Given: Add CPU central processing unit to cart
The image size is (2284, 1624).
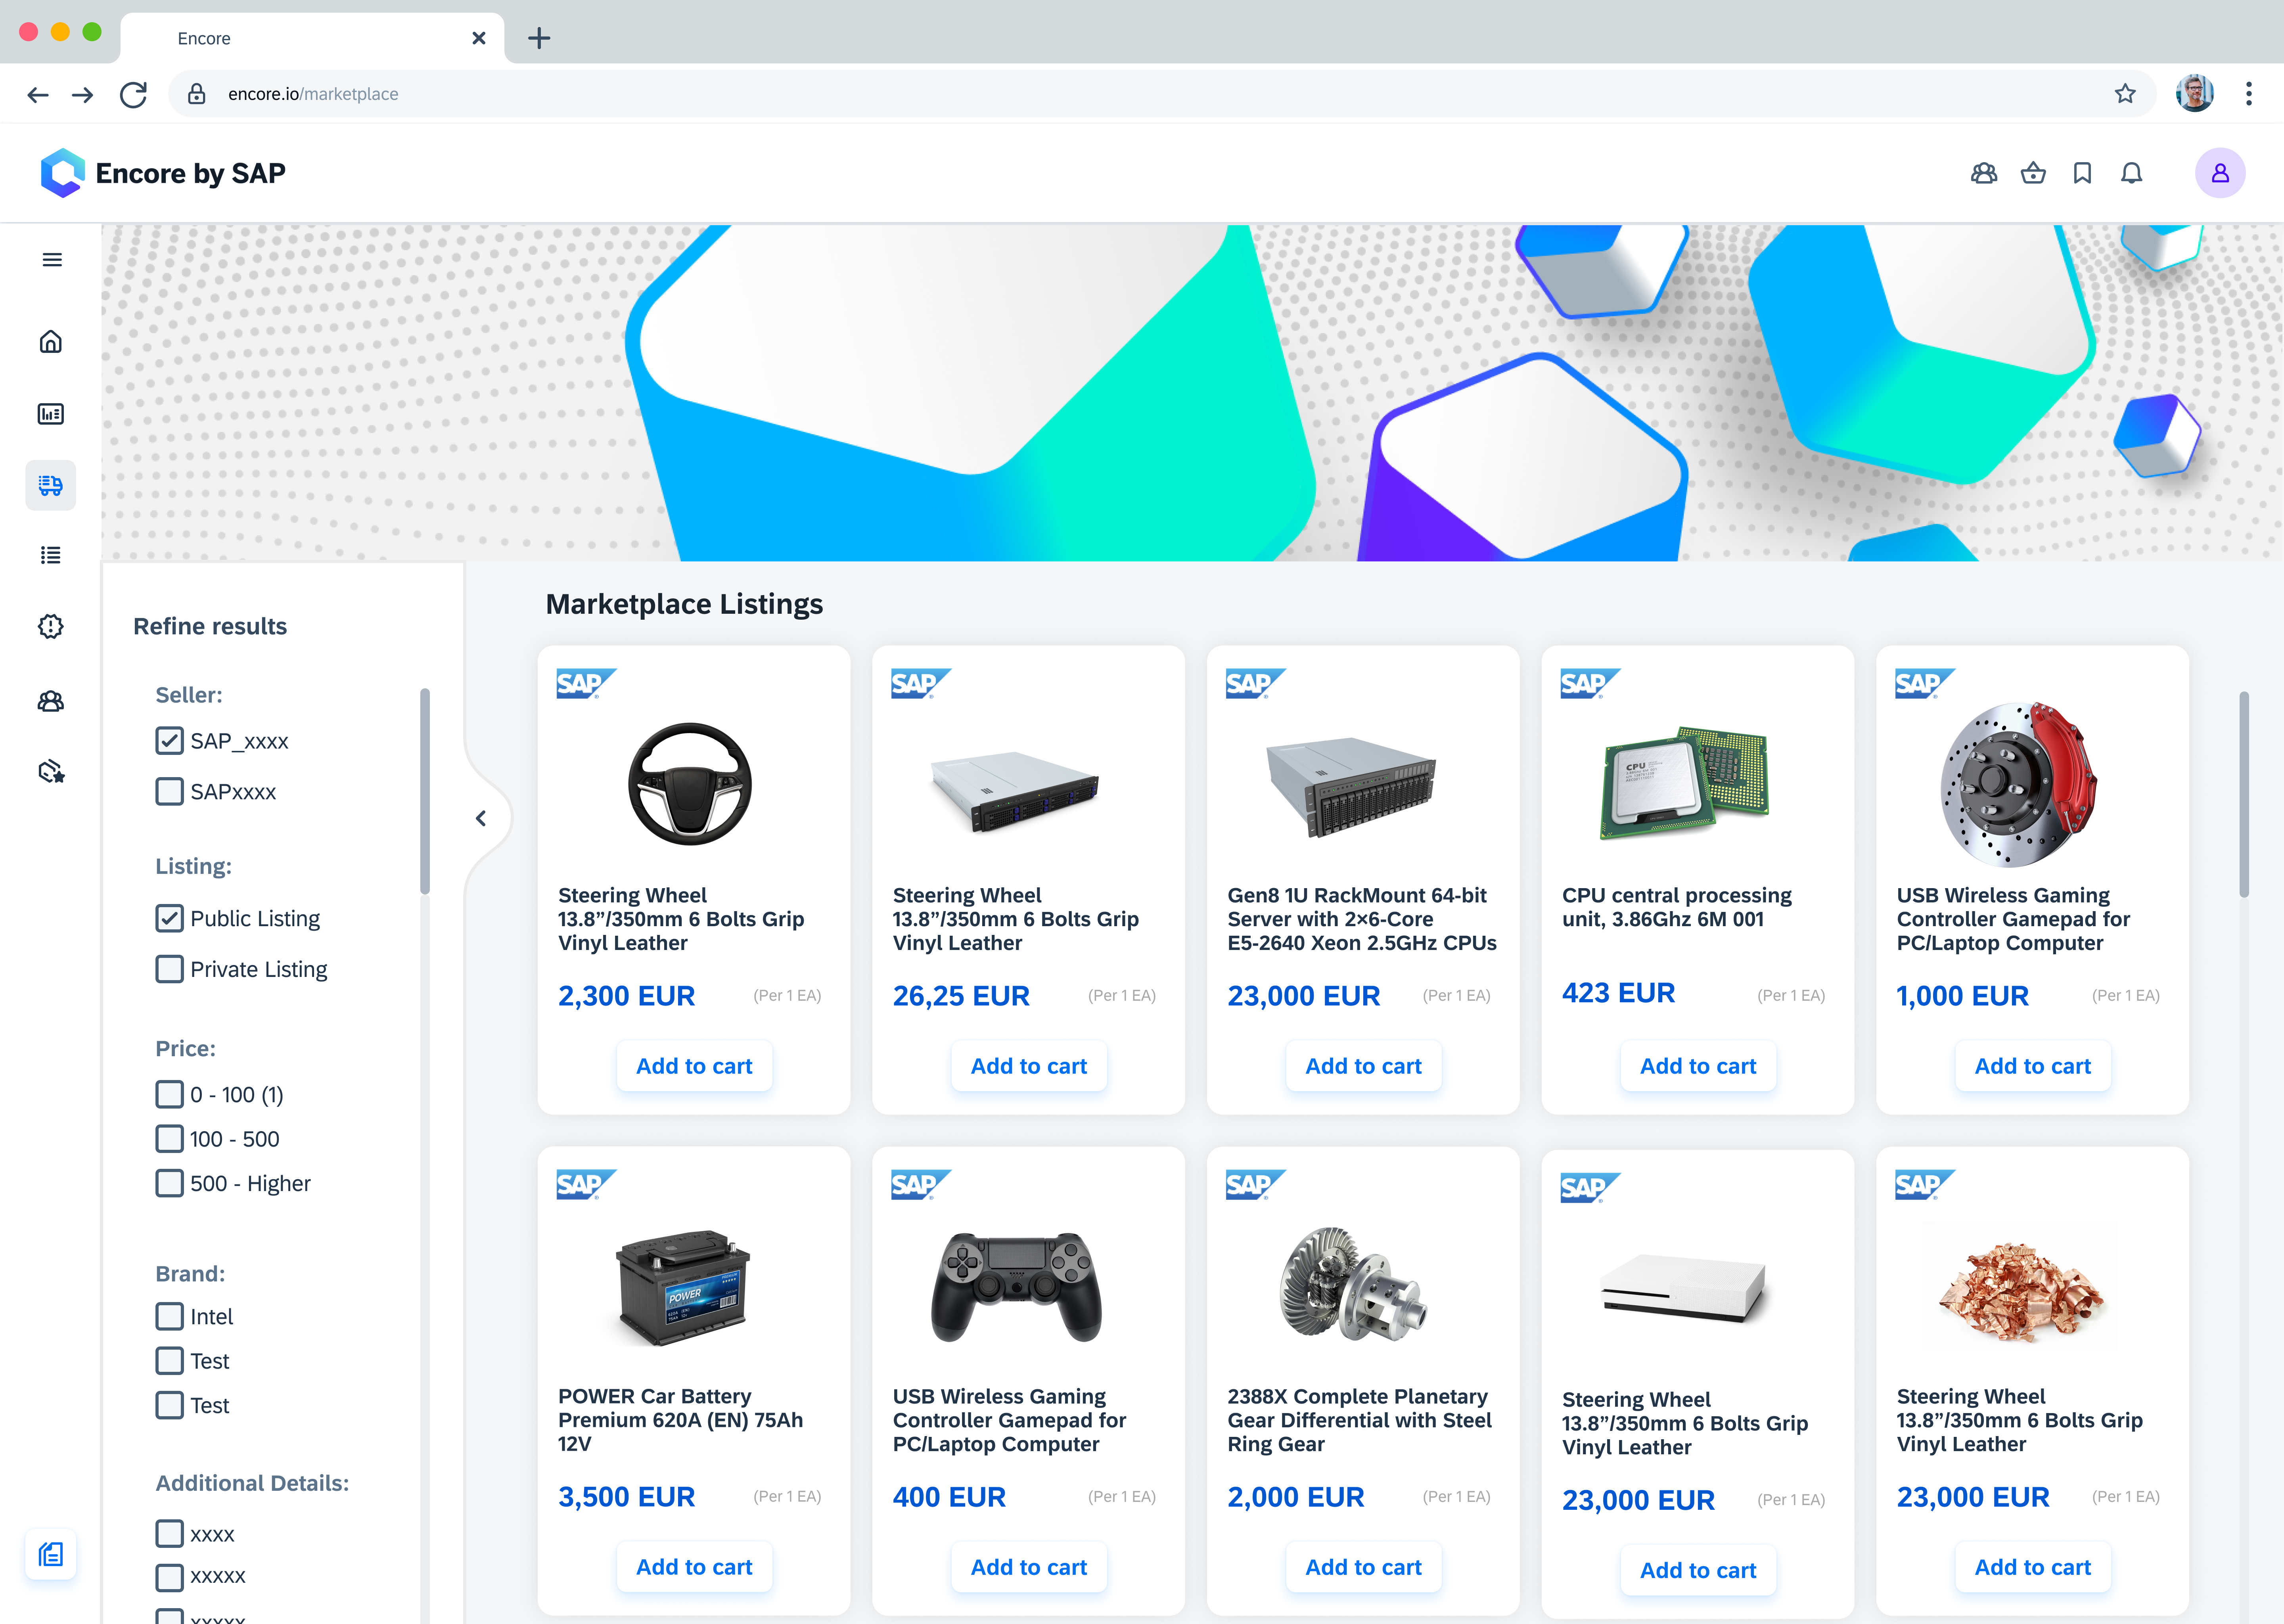Looking at the screenshot, I should point(1698,1066).
